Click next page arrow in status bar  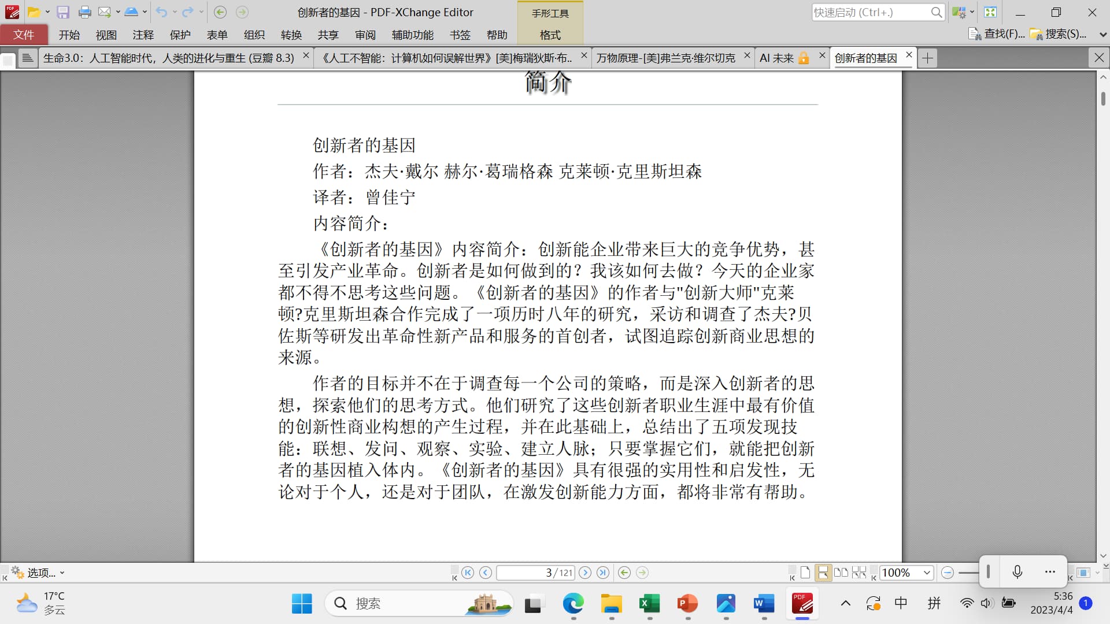pos(585,573)
